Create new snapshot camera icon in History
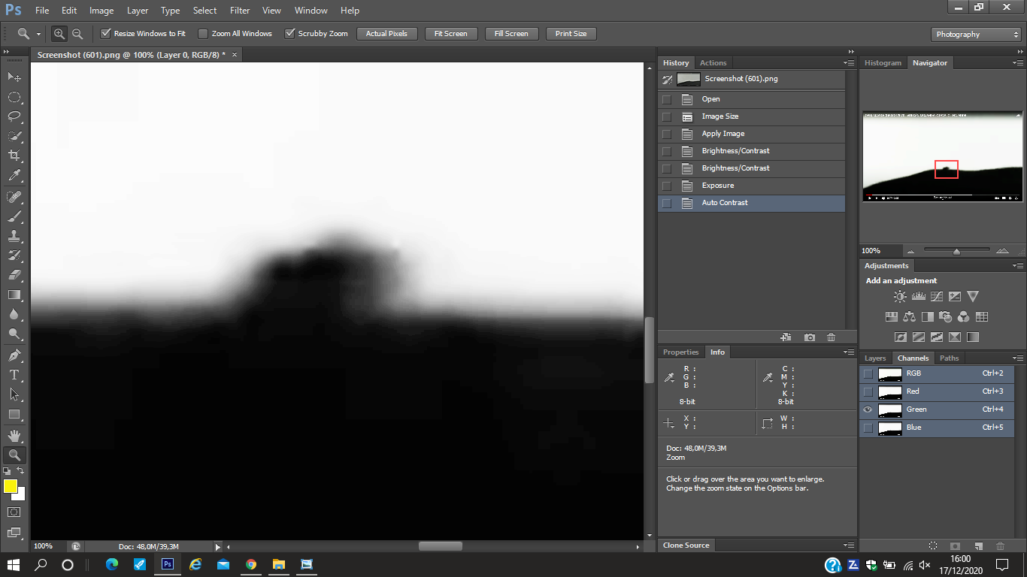 point(810,338)
